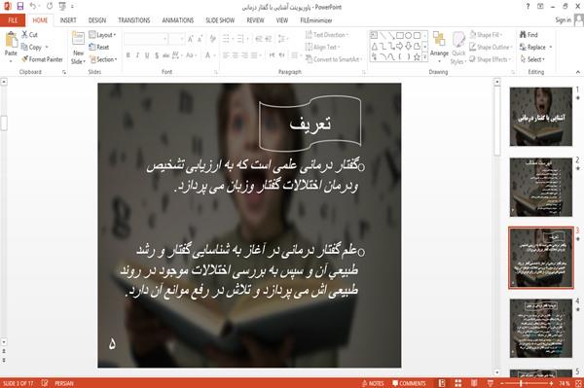The image size is (584, 388).
Task: Toggle Bold formatting
Action: pyautogui.click(x=128, y=55)
